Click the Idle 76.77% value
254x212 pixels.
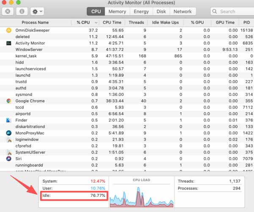[x=98, y=195]
